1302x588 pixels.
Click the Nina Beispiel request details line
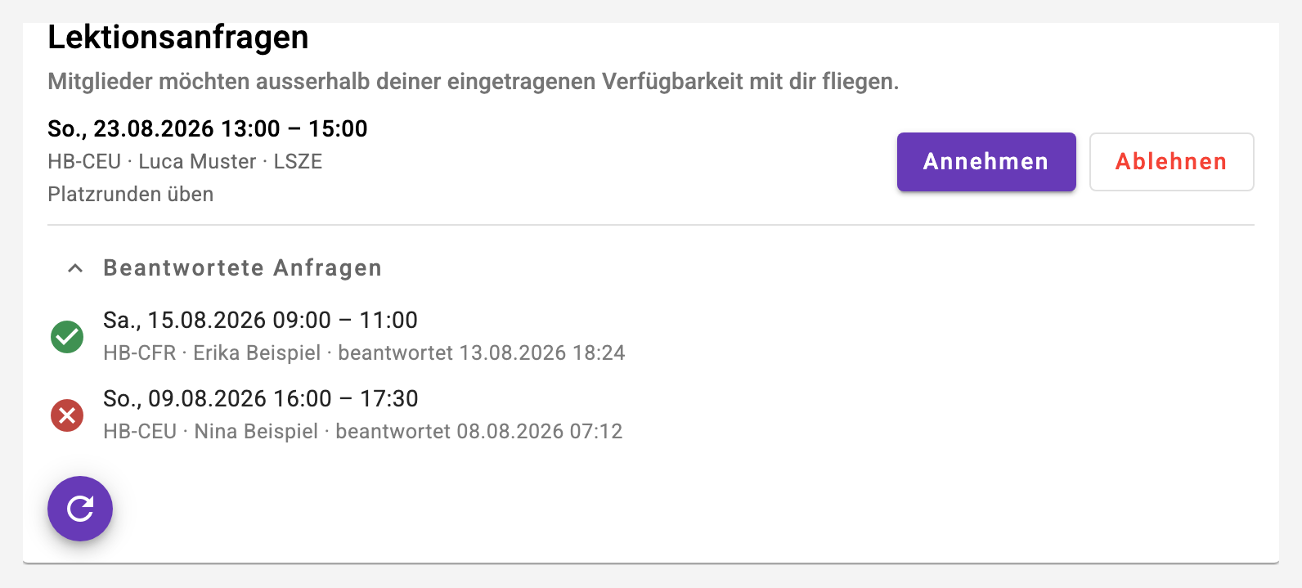click(363, 431)
